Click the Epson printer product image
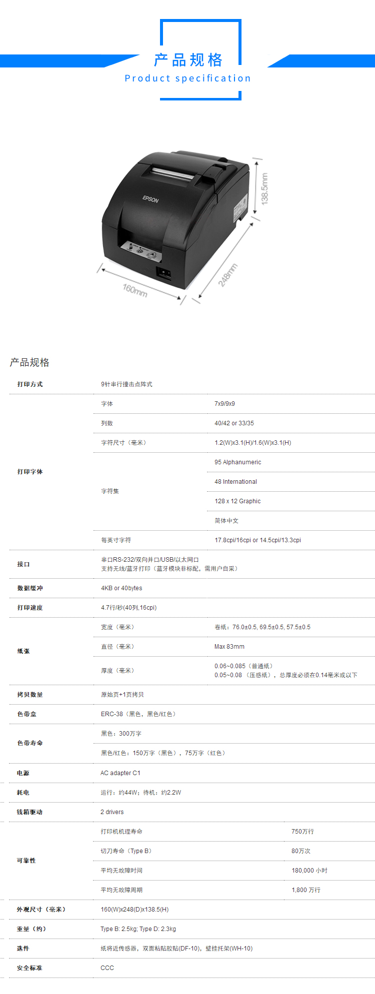This screenshot has height=994, width=375. pyautogui.click(x=175, y=220)
